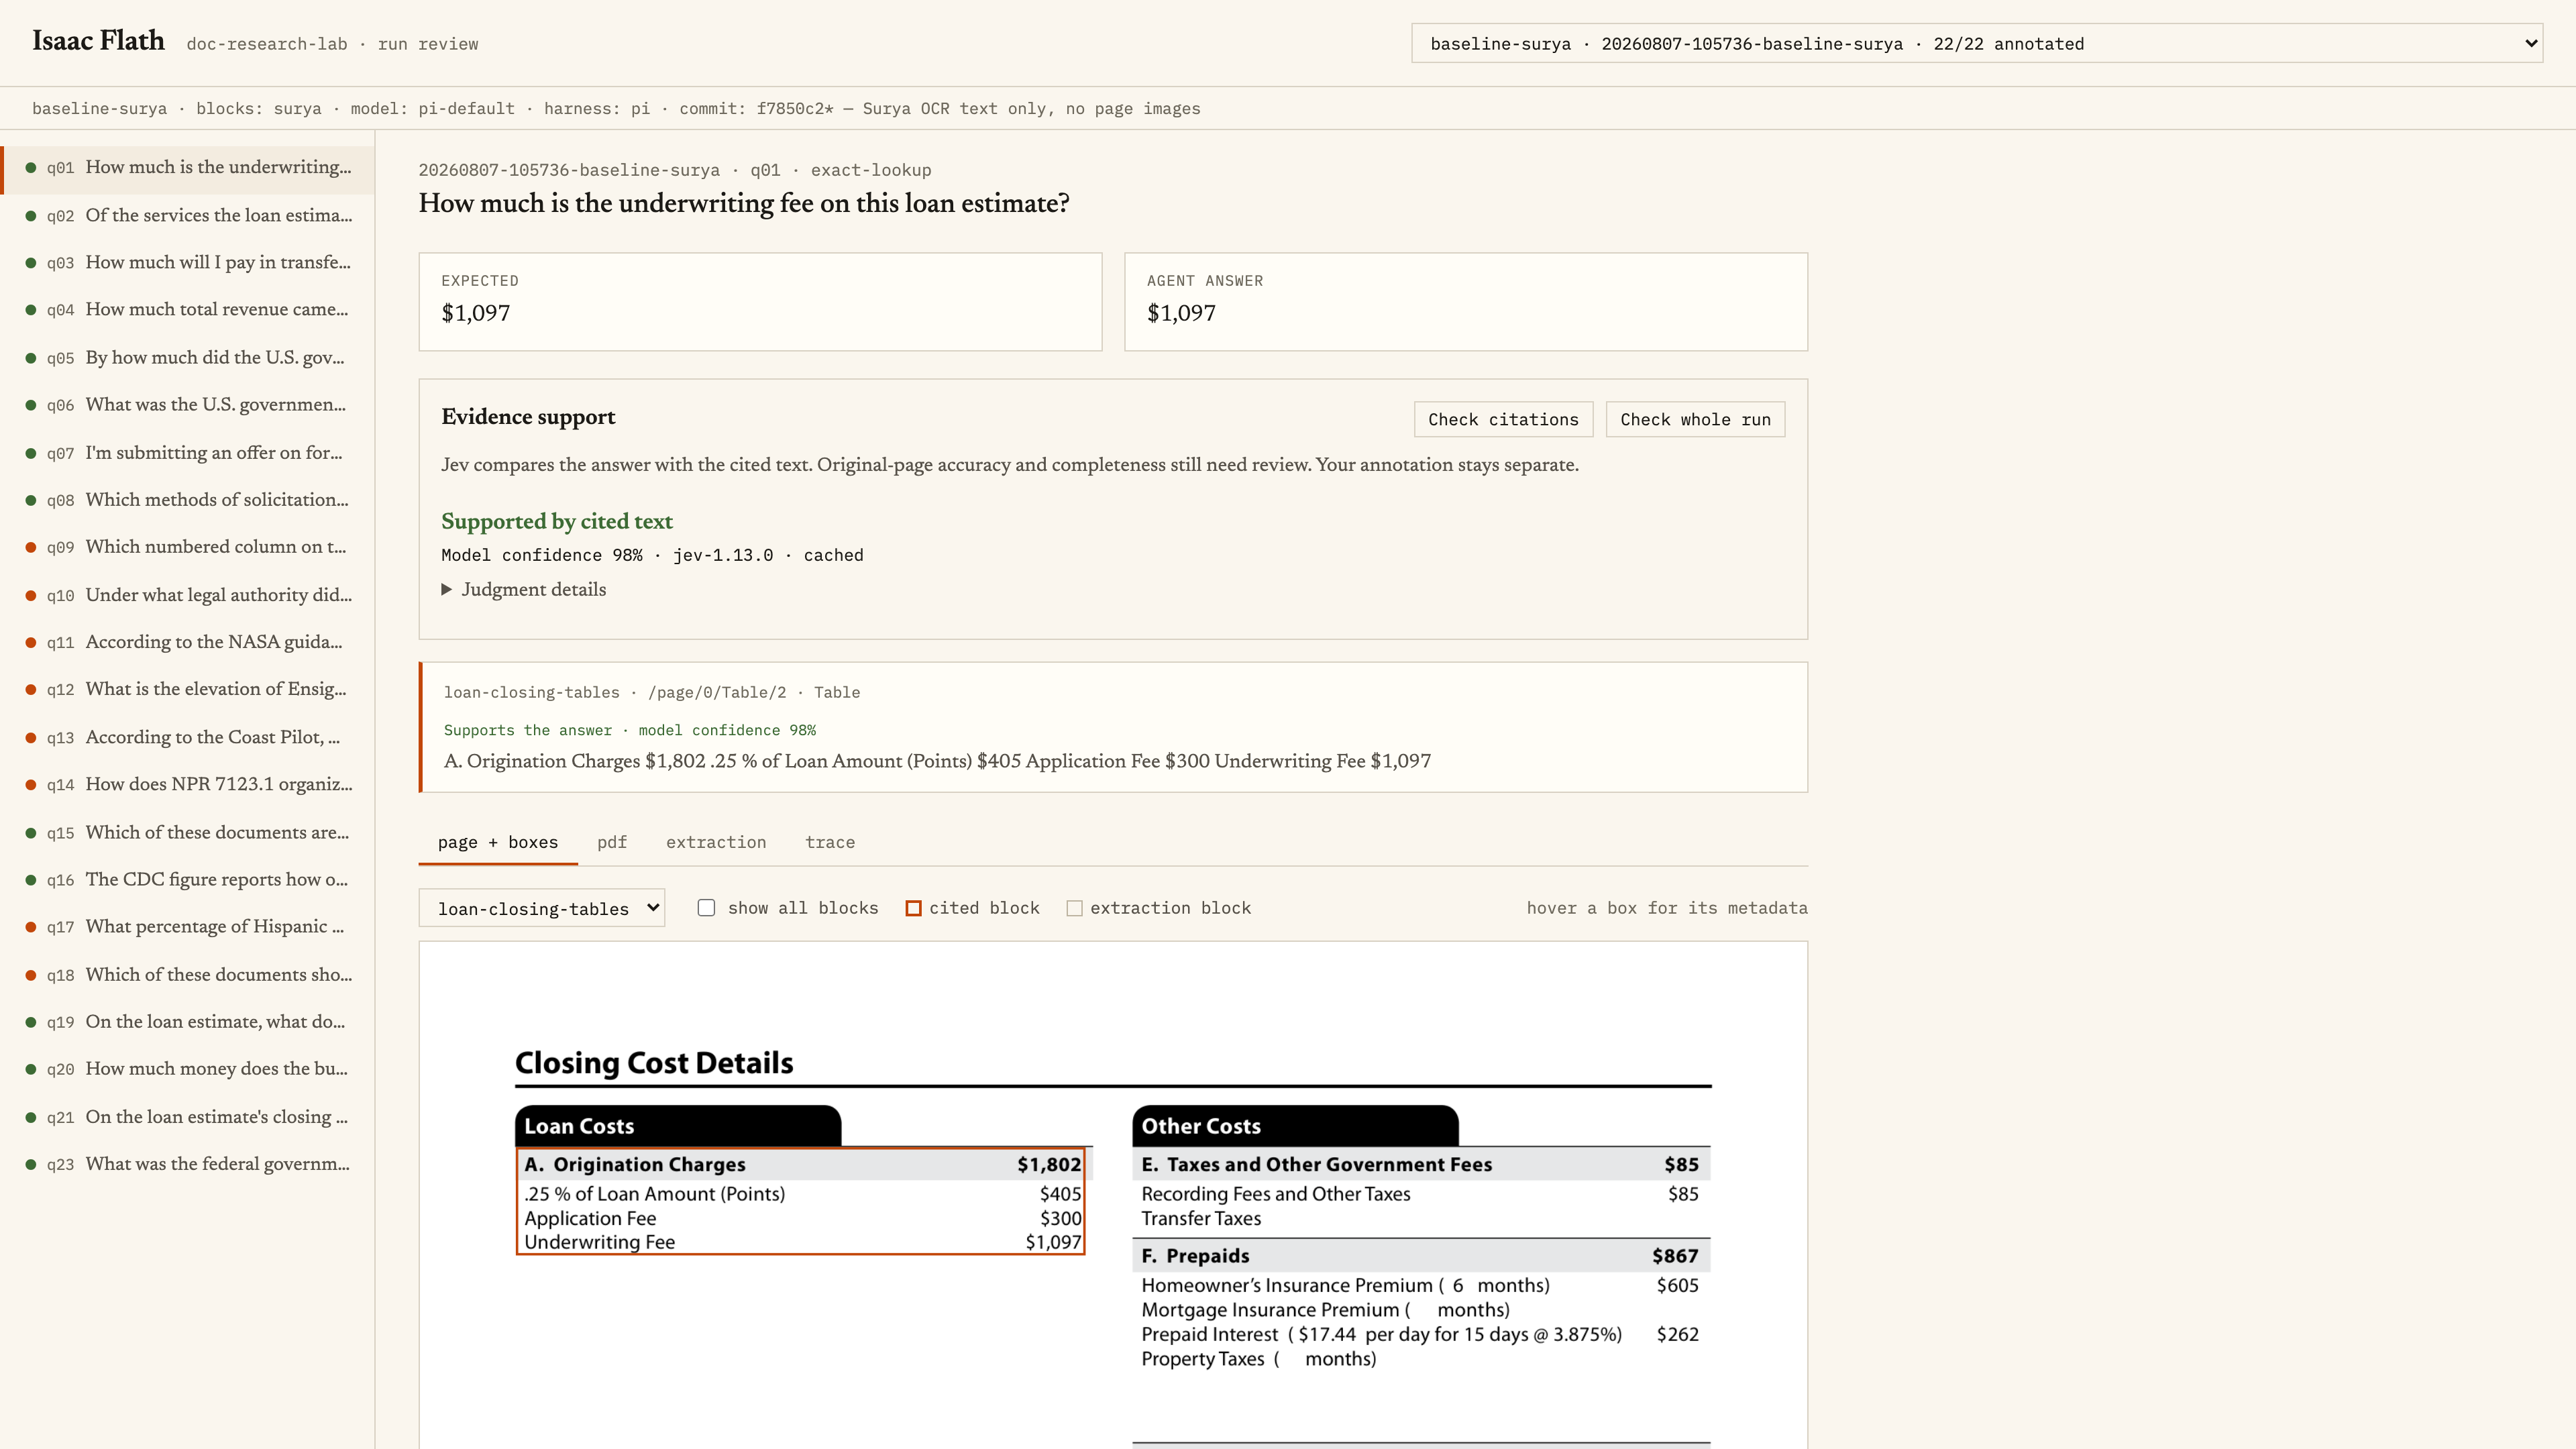Select question q02 Of the services the loan estima...
Image resolution: width=2576 pixels, height=1449 pixels.
pyautogui.click(x=188, y=215)
